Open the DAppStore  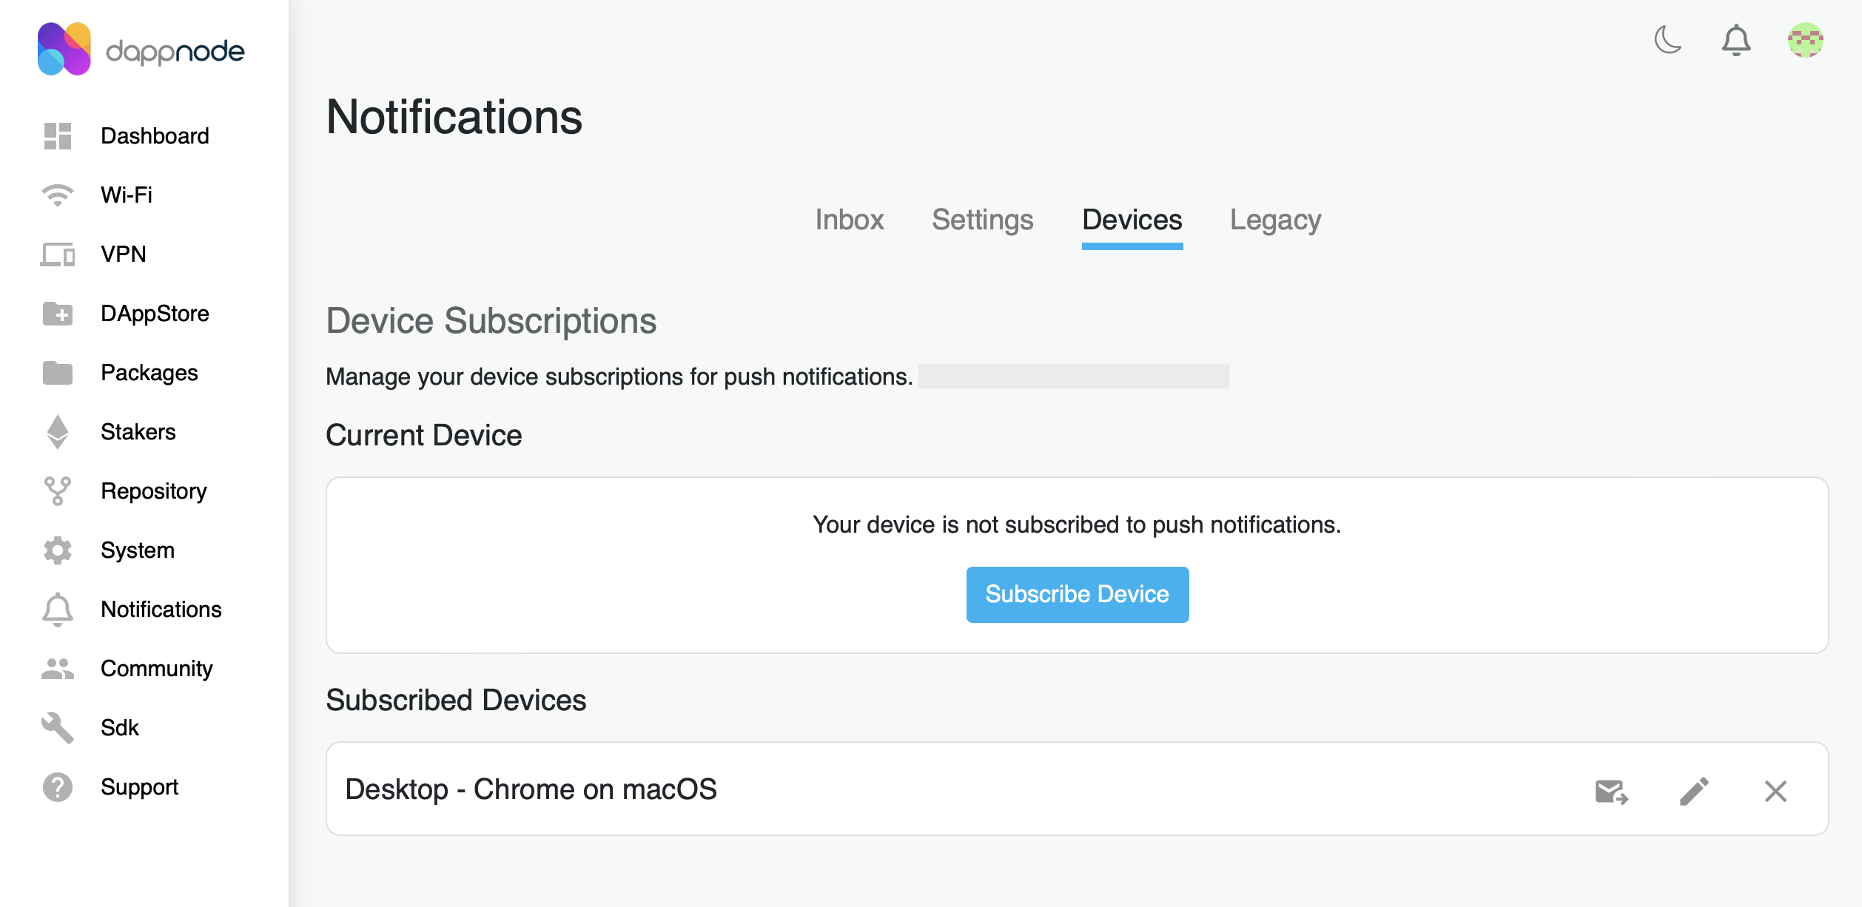[x=155, y=314]
